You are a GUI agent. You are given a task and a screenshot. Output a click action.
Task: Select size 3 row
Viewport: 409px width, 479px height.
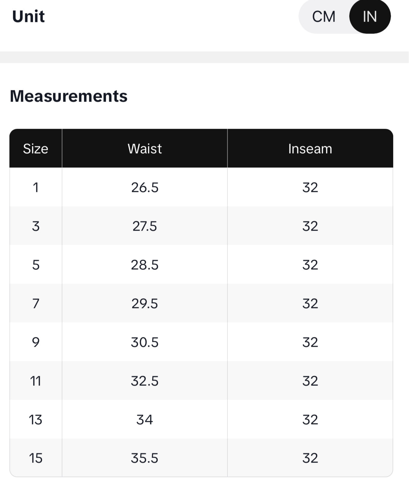click(36, 226)
